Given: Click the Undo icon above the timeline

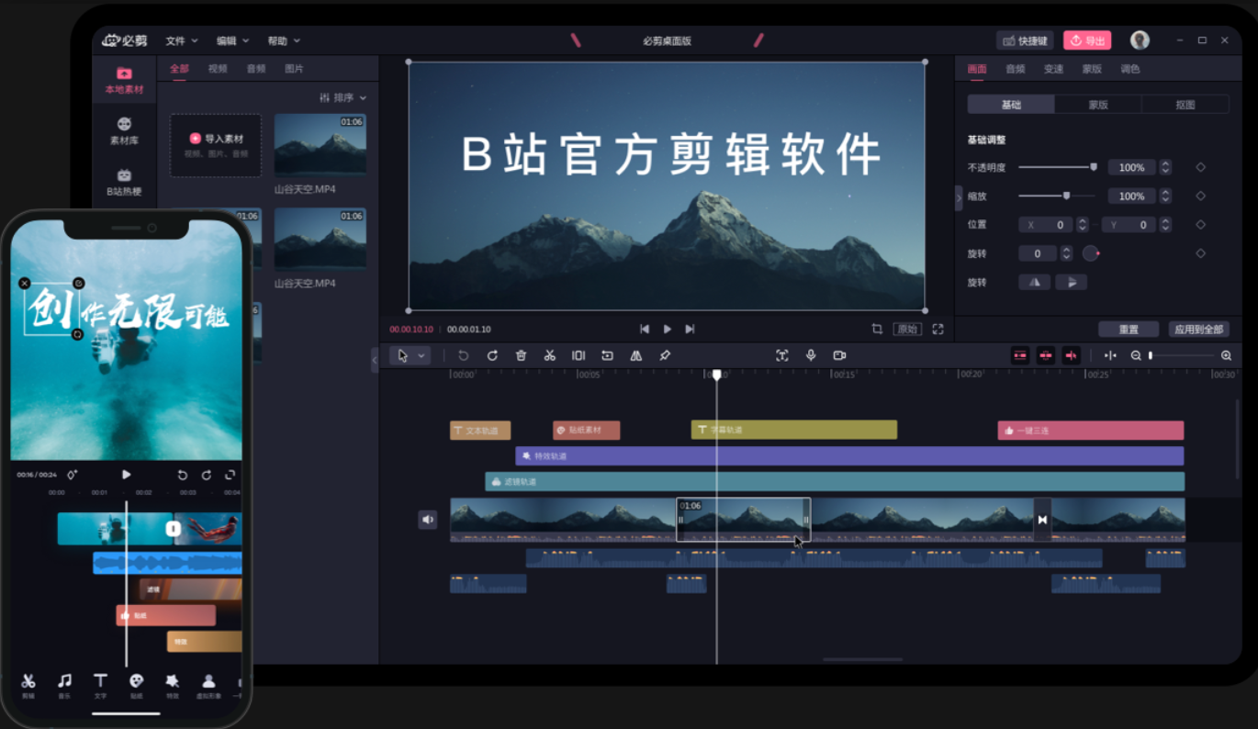Looking at the screenshot, I should pos(464,355).
